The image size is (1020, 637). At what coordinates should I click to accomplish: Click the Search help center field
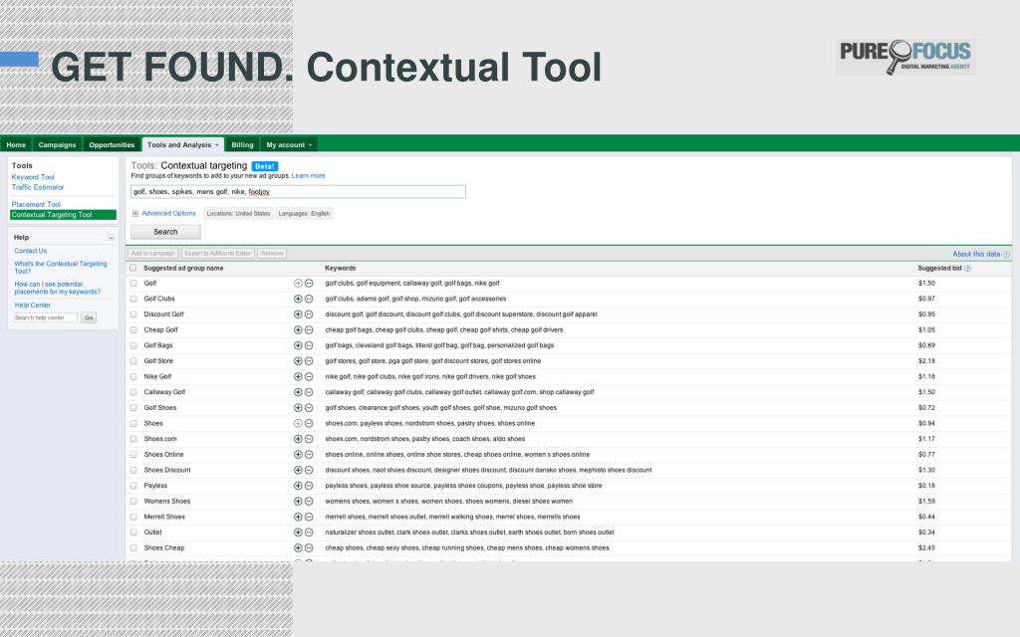pyautogui.click(x=46, y=318)
